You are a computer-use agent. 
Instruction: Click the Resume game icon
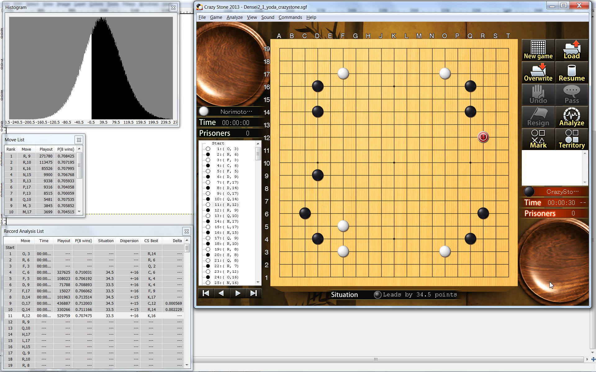point(571,72)
